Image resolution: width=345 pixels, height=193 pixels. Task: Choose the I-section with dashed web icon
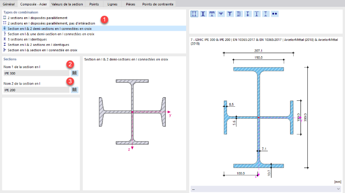click(266, 14)
